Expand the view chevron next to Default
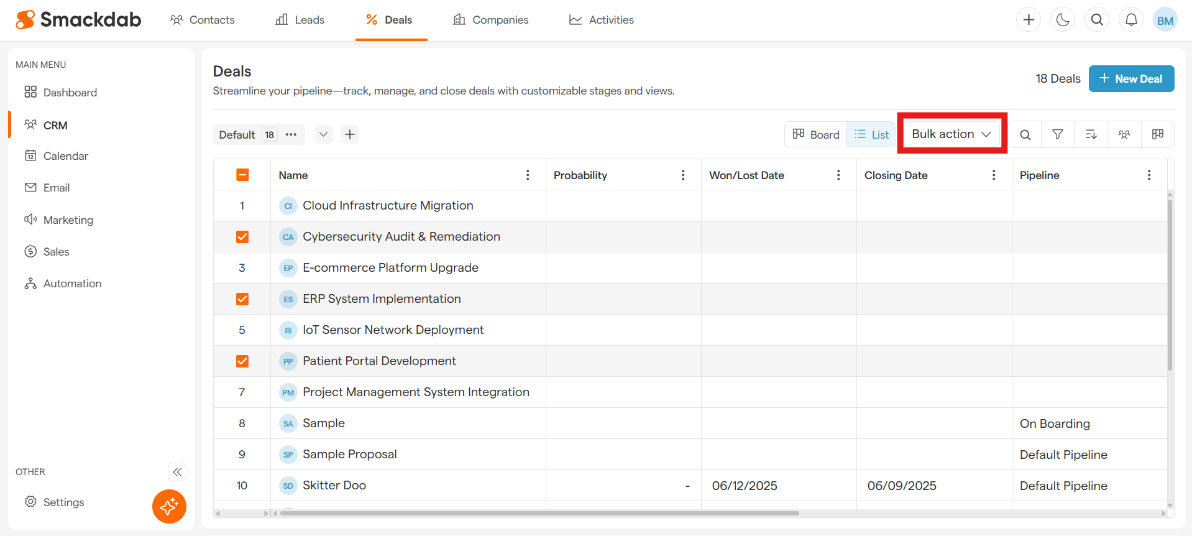 click(323, 134)
